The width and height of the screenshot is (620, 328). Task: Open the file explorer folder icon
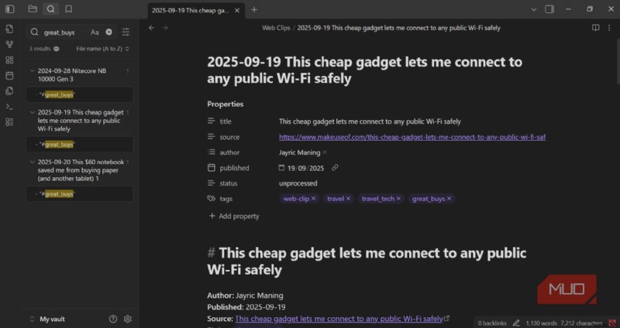(x=33, y=9)
